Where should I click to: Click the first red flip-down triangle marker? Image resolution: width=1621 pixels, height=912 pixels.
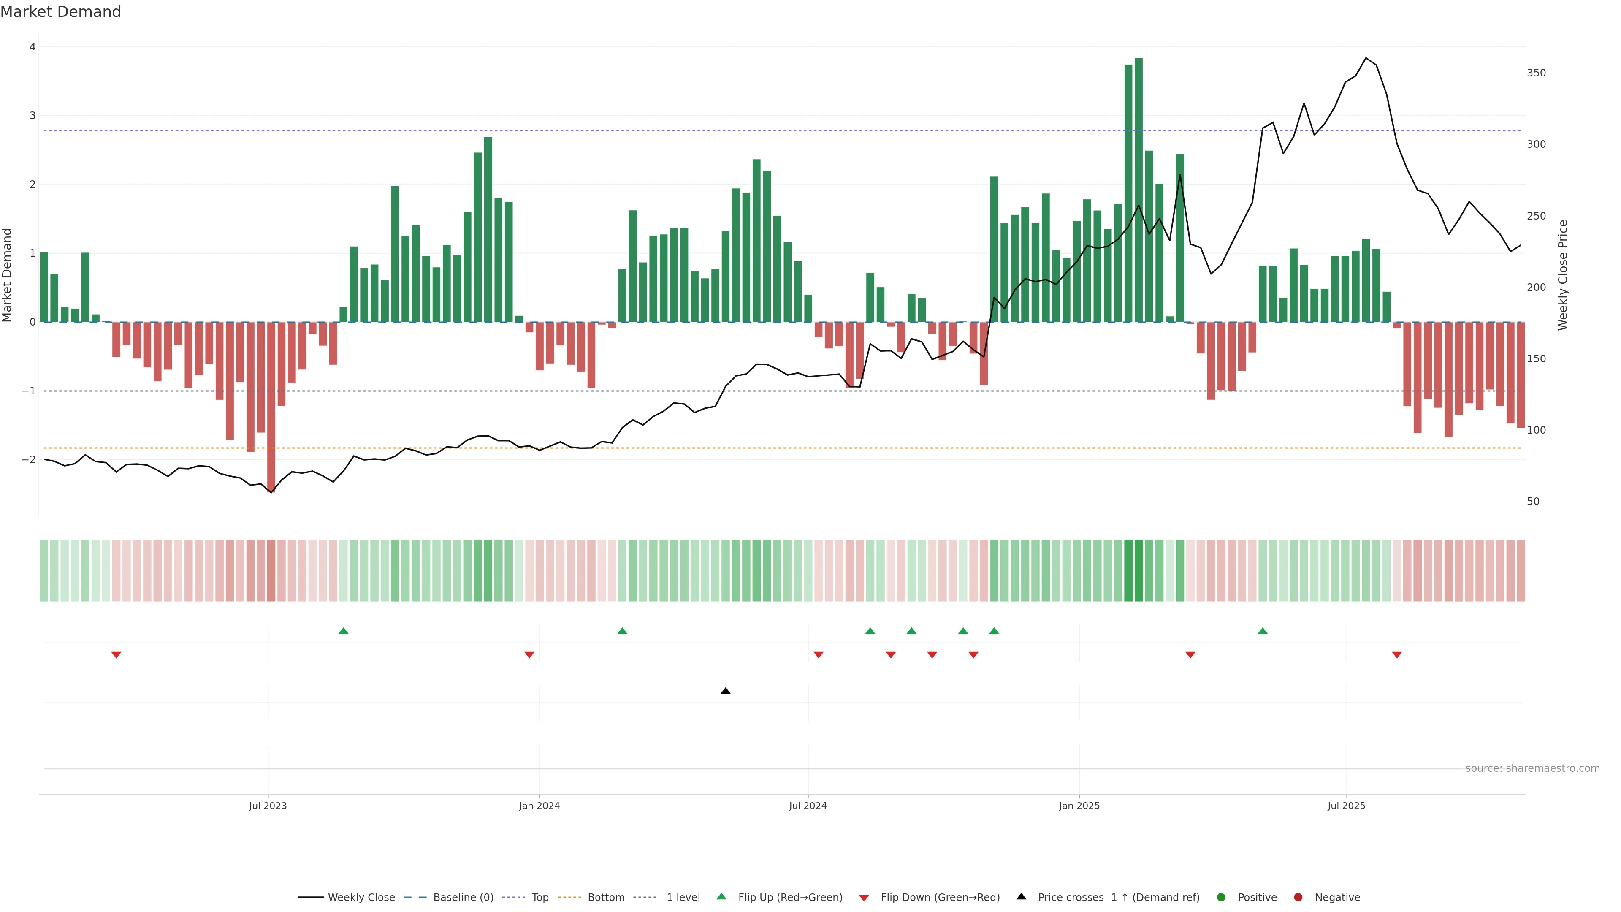tap(117, 655)
